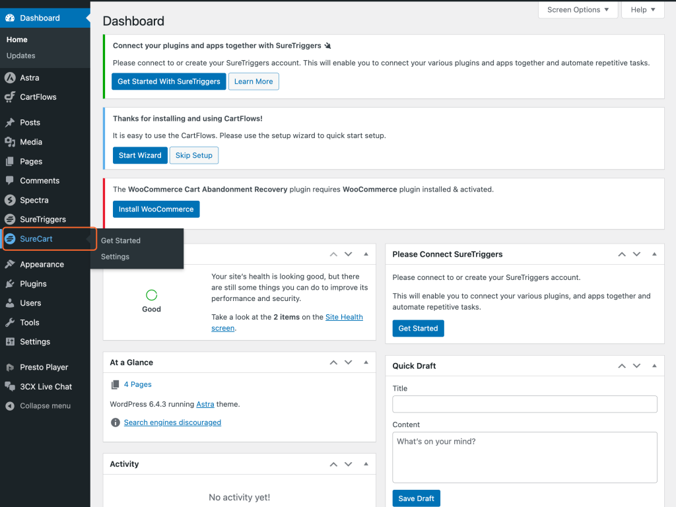The width and height of the screenshot is (676, 507).
Task: Click the Collapse menu arrow icon
Action: coord(10,406)
